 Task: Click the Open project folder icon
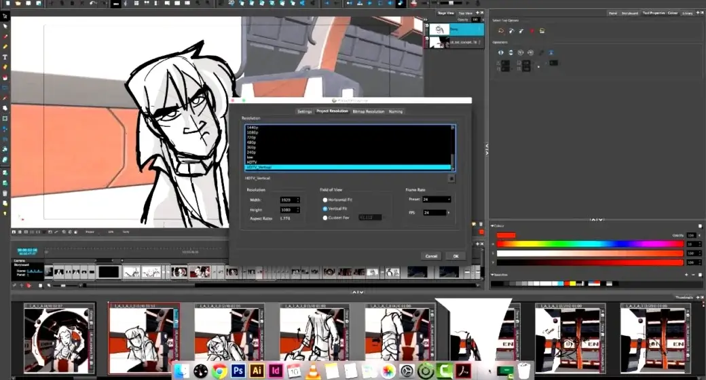tap(18, 3)
